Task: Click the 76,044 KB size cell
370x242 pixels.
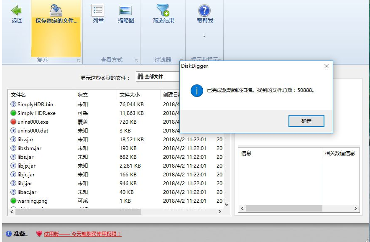Action: [x=131, y=104]
